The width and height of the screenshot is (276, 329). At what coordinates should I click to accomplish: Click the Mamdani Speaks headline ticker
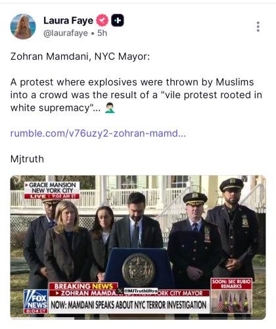pyautogui.click(x=129, y=305)
